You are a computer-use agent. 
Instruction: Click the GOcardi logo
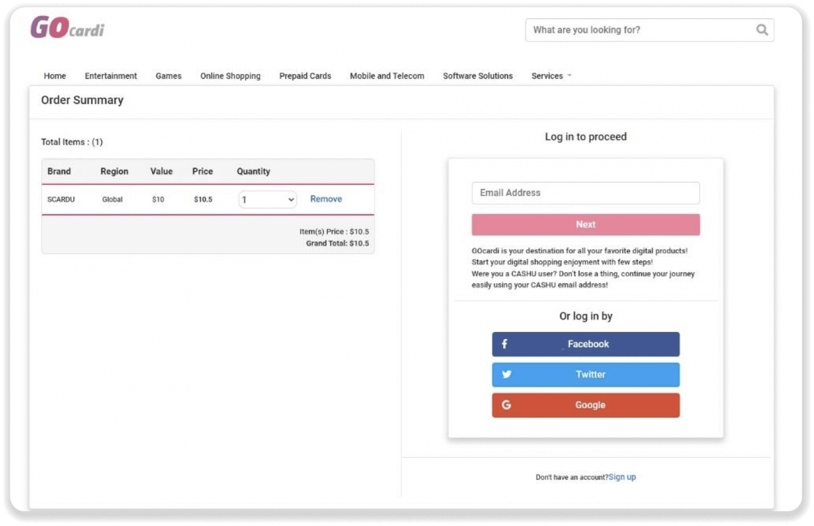[x=67, y=27]
